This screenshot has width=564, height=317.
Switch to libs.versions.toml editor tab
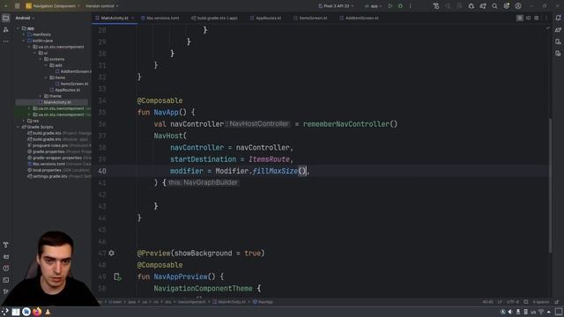click(160, 18)
